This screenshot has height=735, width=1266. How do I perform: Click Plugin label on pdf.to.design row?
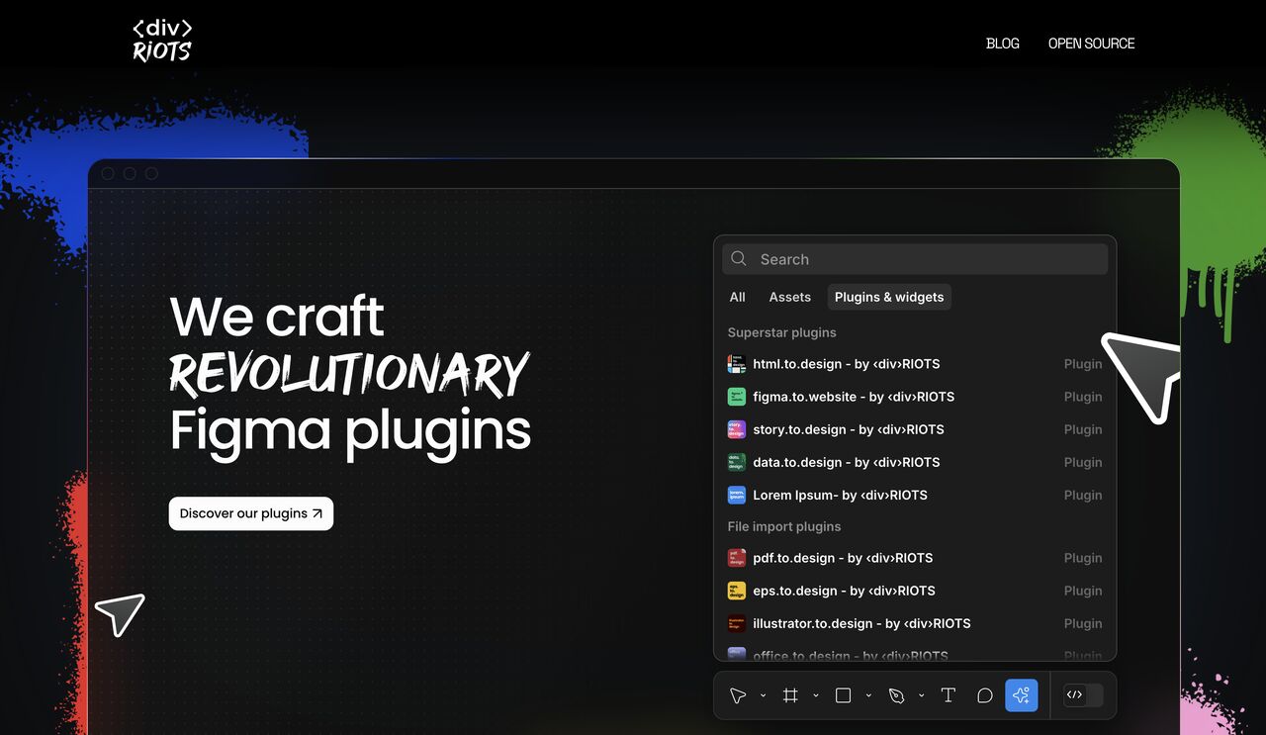pos(1083,558)
